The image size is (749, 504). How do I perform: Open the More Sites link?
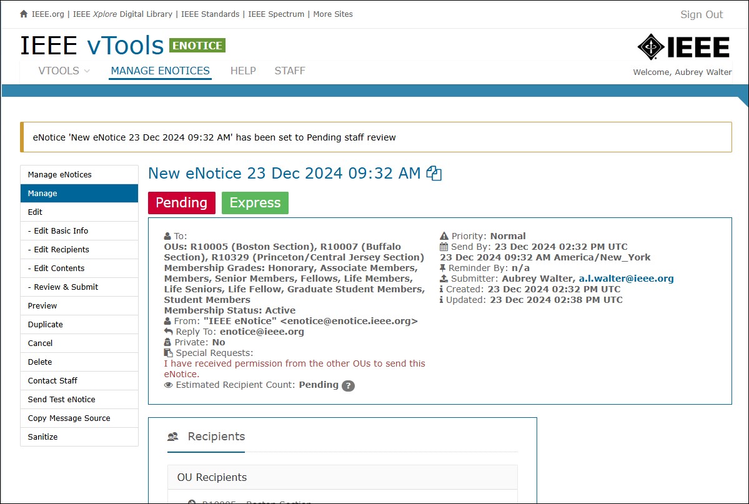click(x=333, y=14)
